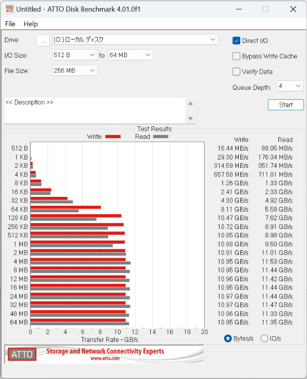
Task: Start the benchmark test
Action: (x=286, y=105)
